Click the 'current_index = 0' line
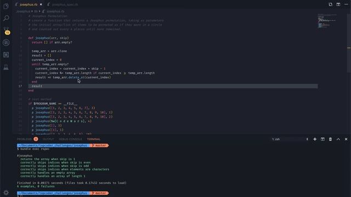 (47, 60)
